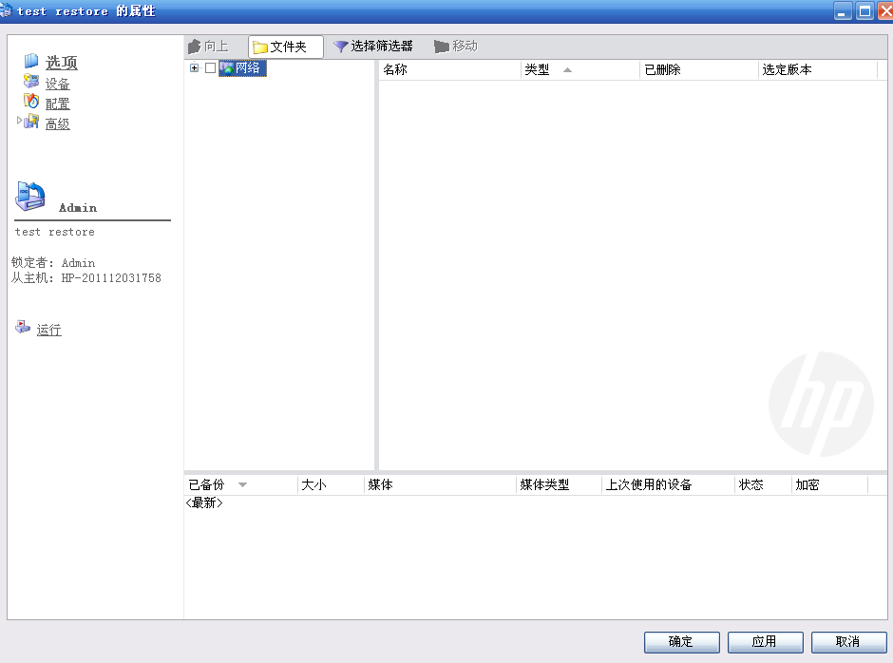Click 选择筛选器 toolbar label
This screenshot has width=893, height=663.
(x=382, y=47)
